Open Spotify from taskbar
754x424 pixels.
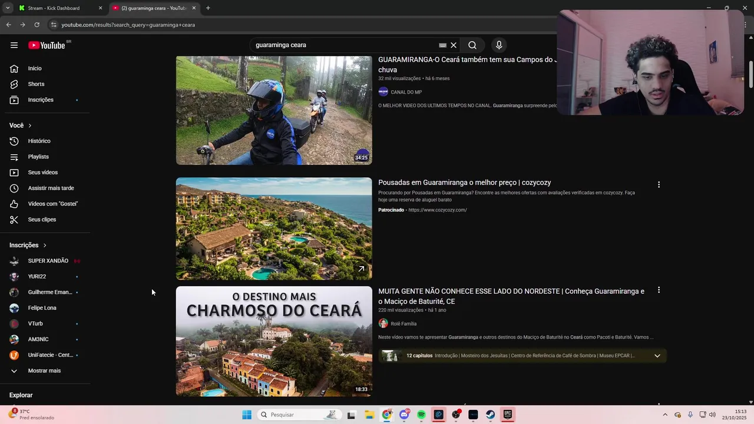point(421,415)
